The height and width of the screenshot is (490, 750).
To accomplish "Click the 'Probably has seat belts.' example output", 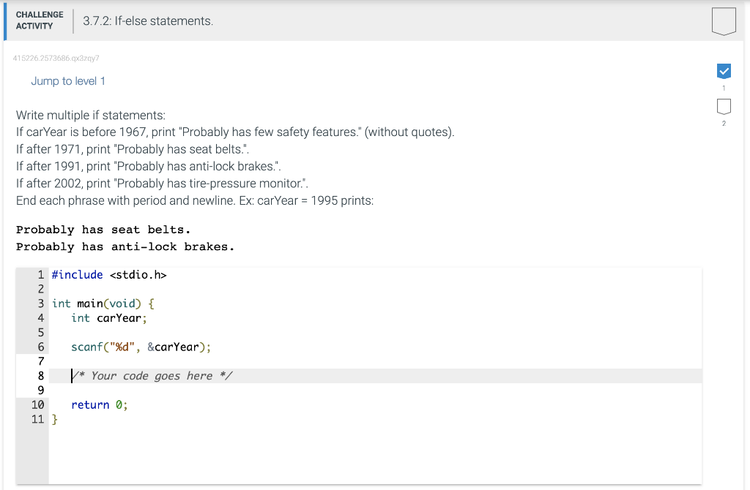I will (103, 230).
